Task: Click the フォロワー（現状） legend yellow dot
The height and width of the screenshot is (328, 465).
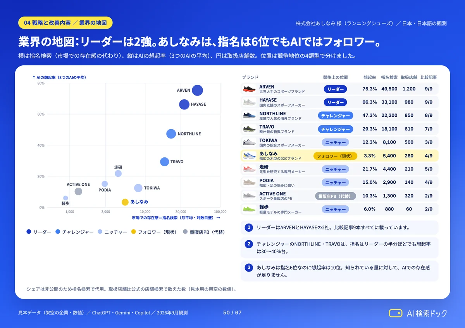Action: coord(133,232)
